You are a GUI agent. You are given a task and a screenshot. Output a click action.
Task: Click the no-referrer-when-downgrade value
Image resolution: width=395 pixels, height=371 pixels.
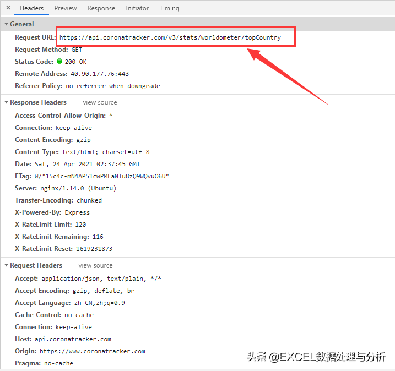(x=113, y=86)
